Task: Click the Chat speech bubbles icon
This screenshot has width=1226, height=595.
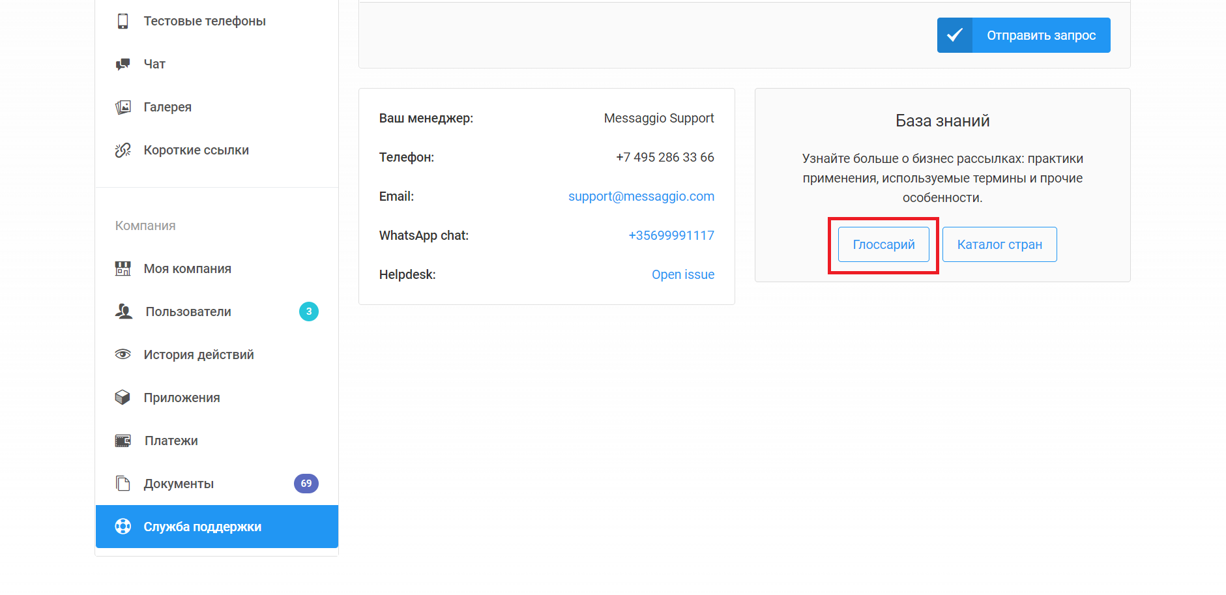Action: click(x=123, y=64)
